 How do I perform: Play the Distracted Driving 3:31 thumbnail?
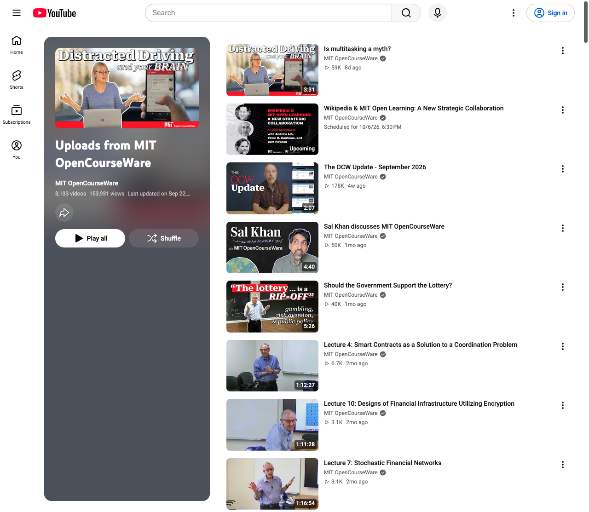(x=272, y=70)
